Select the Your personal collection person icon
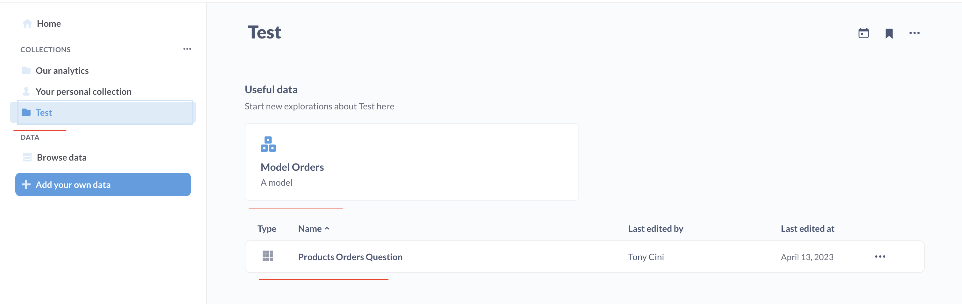This screenshot has width=962, height=304. [x=26, y=91]
